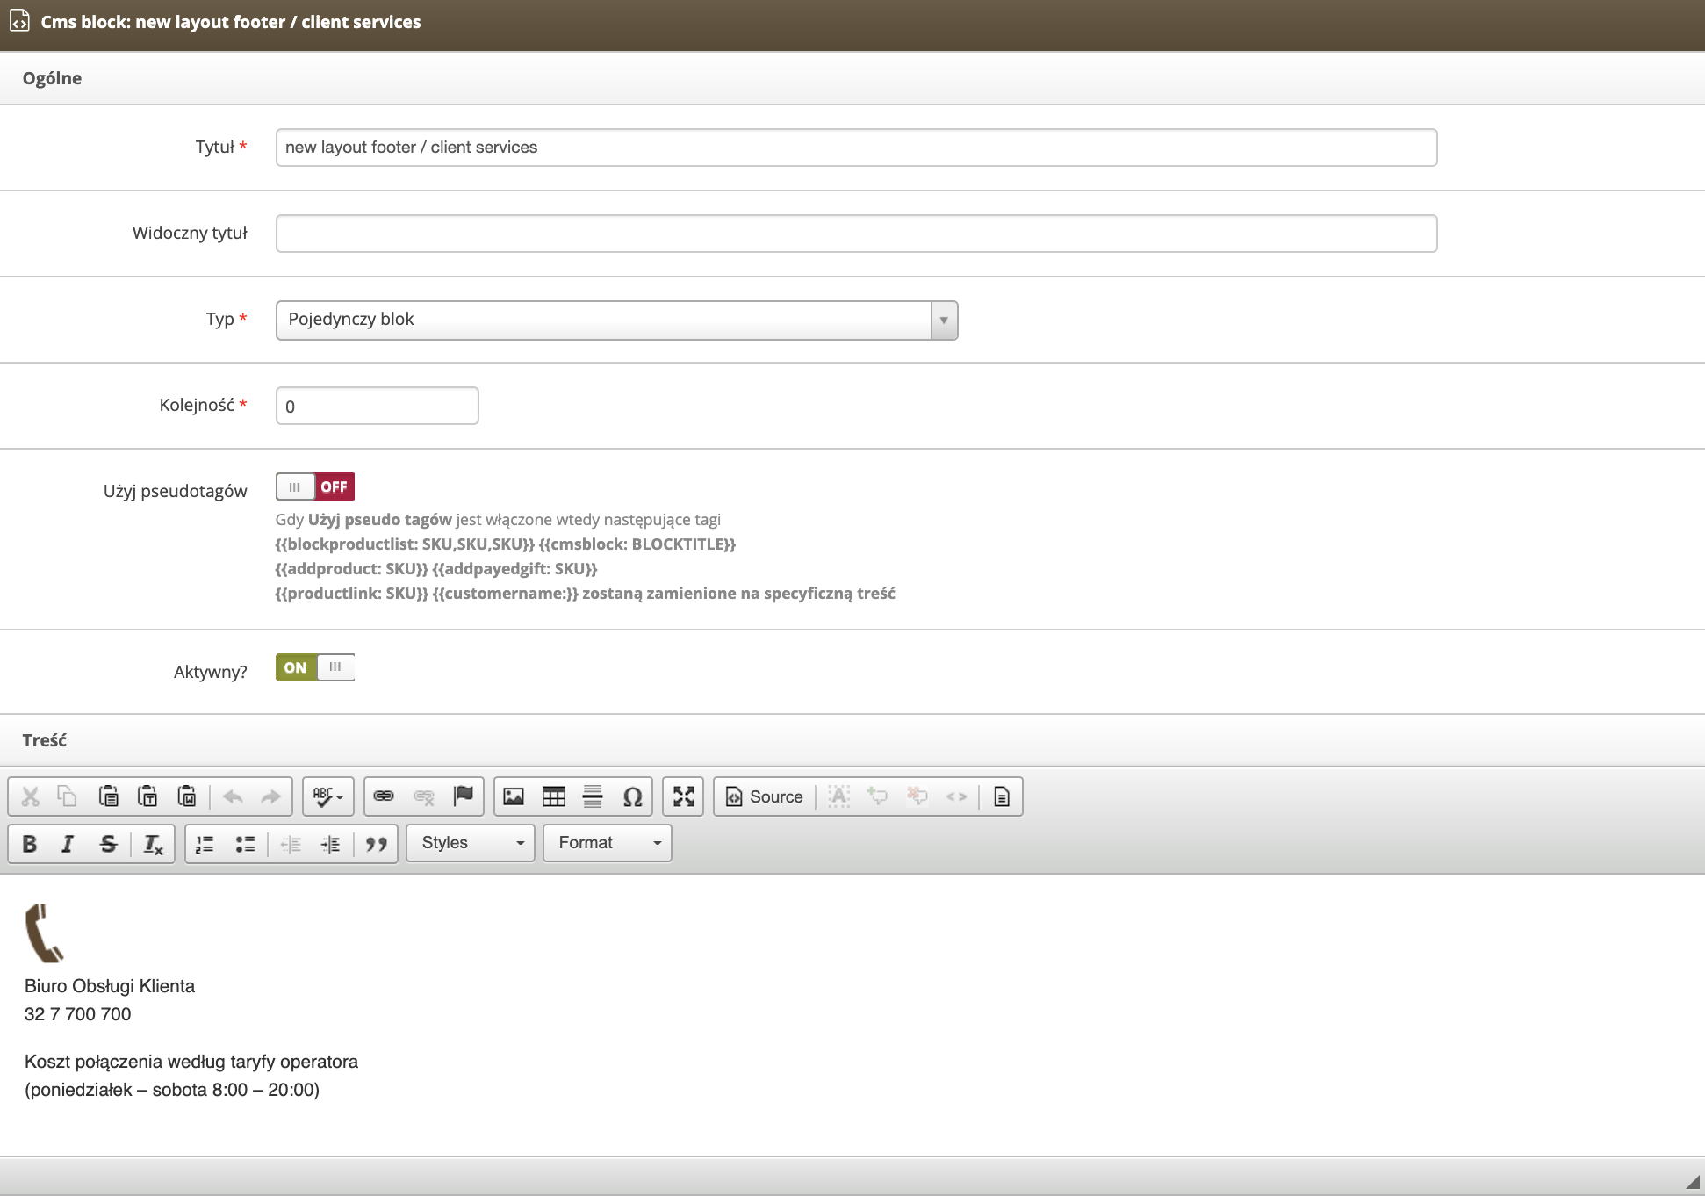The image size is (1705, 1196).
Task: Click the editor resize handle corner
Action: (x=1693, y=1182)
